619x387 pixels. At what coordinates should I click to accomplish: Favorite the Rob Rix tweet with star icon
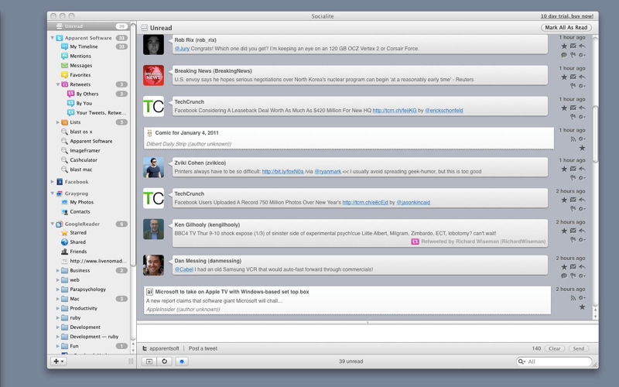564,46
